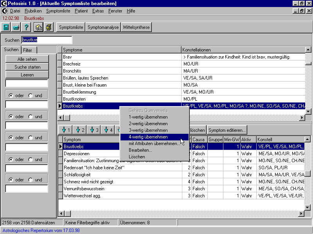This screenshot has width=313, height=234.
Task: Choose 'mit Attributen übernehmen...' in context menu
Action: pyautogui.click(x=155, y=144)
